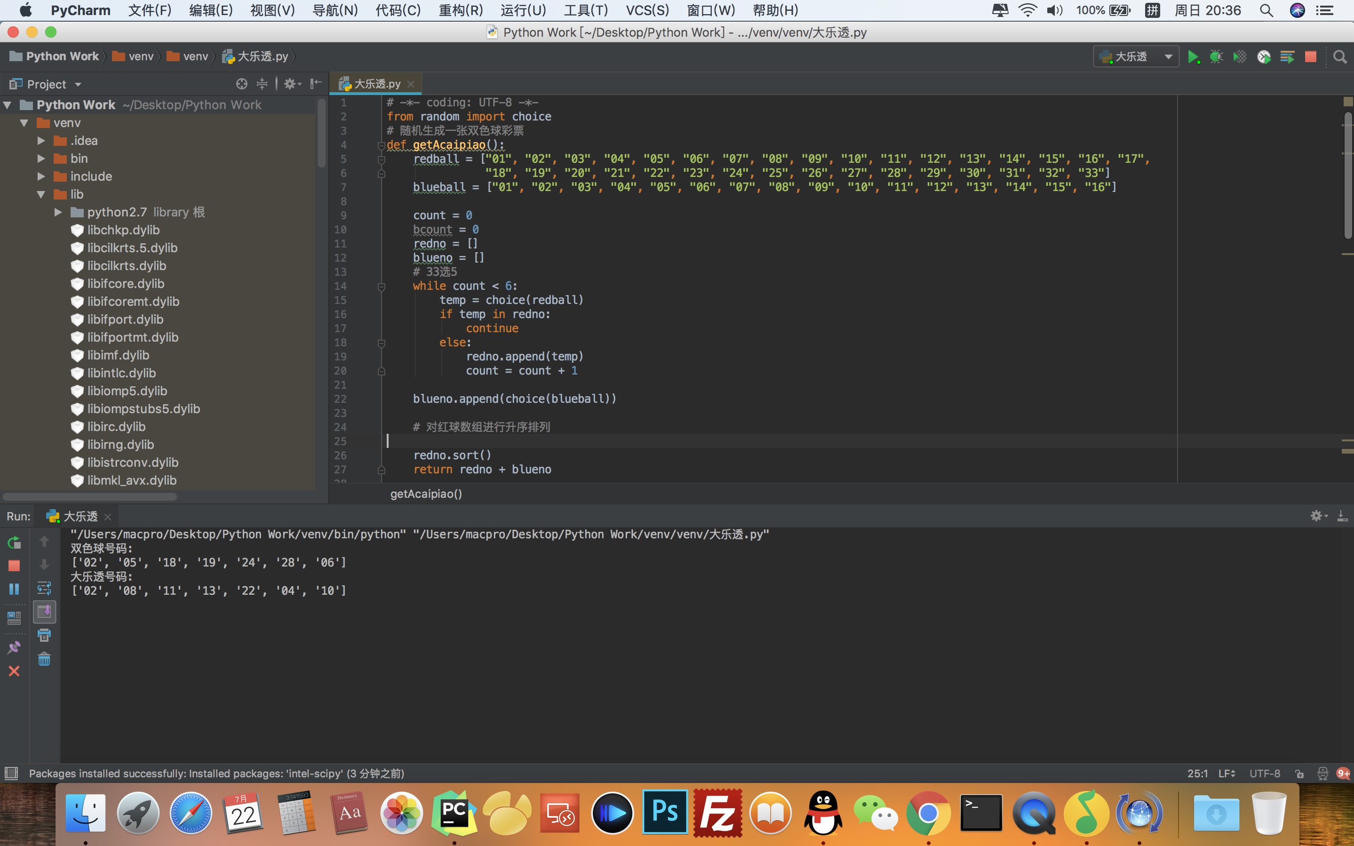Toggle scroll to end in Run console
The height and width of the screenshot is (846, 1354).
click(44, 612)
